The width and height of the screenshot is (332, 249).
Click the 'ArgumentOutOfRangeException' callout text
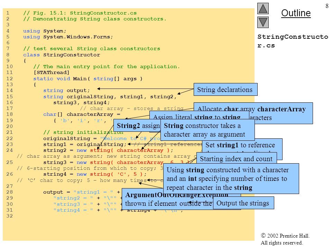pyautogui.click(x=177, y=194)
